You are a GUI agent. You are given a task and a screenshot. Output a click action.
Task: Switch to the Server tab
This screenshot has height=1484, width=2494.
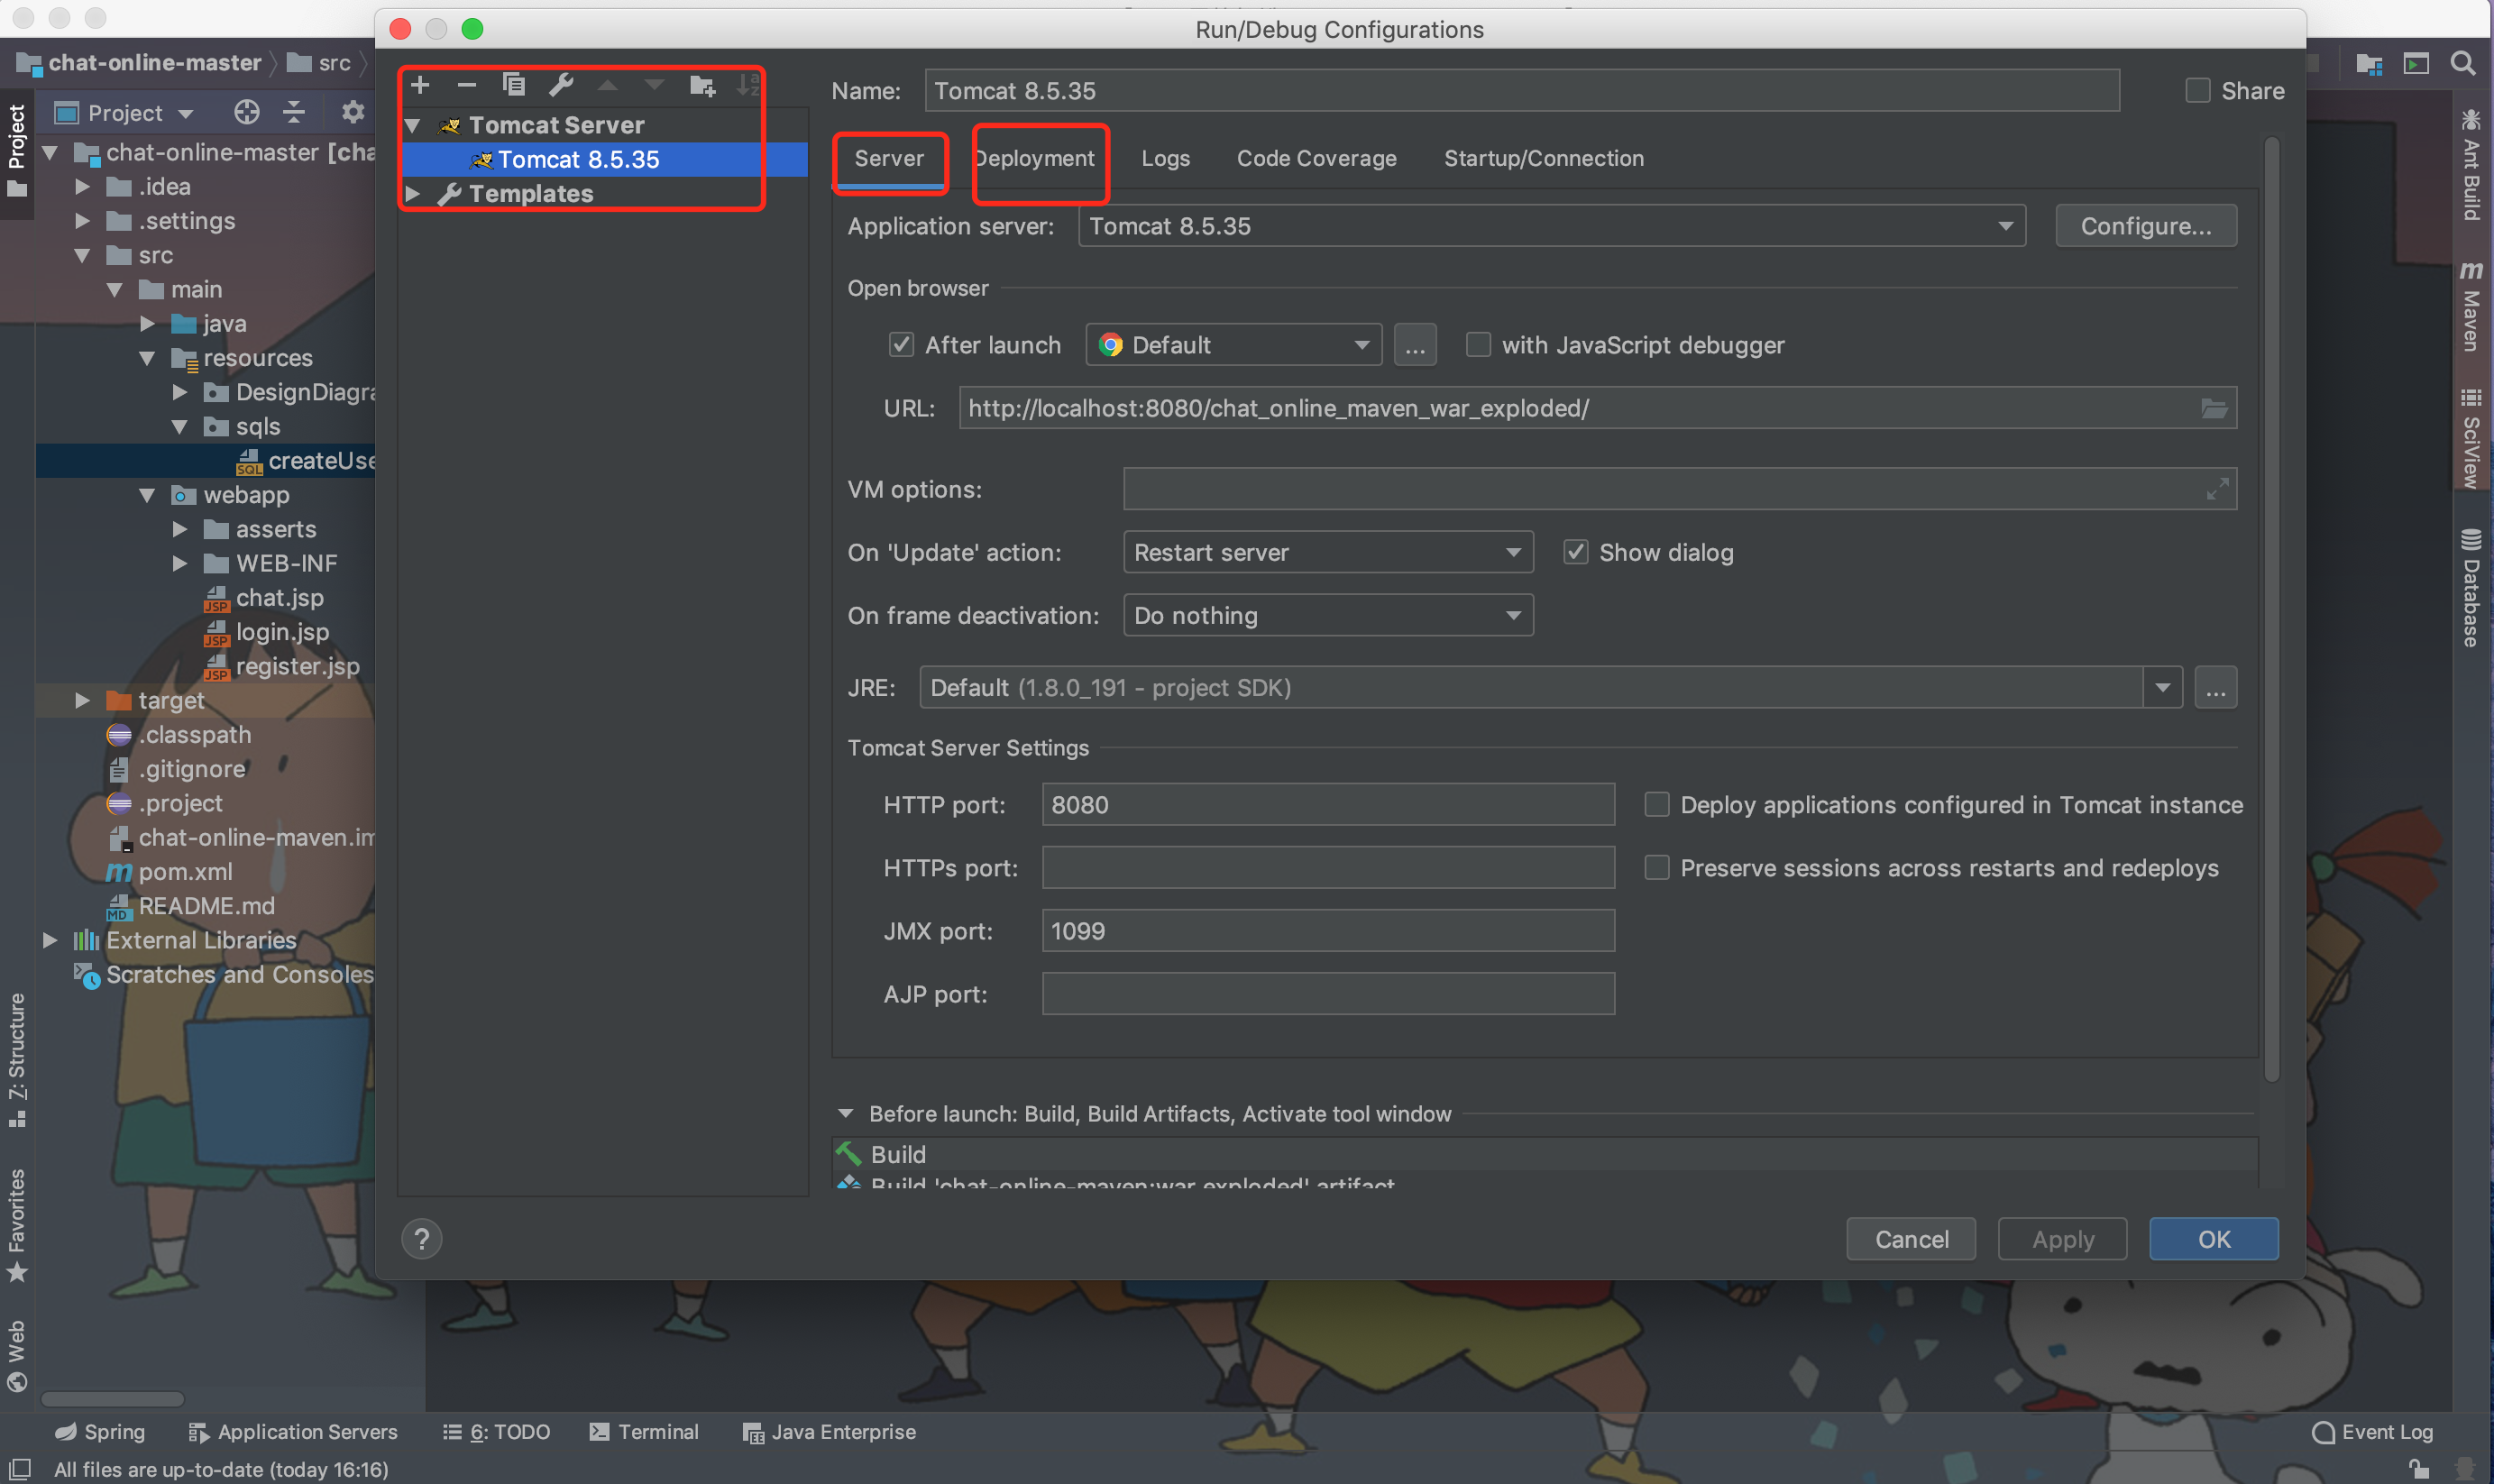coord(889,158)
